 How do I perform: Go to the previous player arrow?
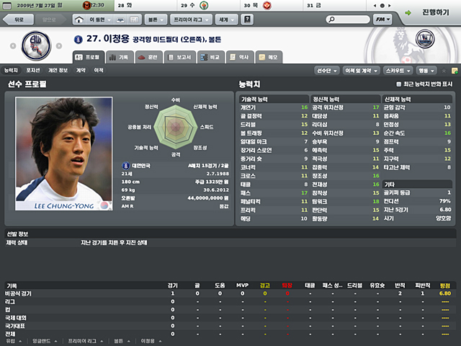pyautogui.click(x=13, y=46)
